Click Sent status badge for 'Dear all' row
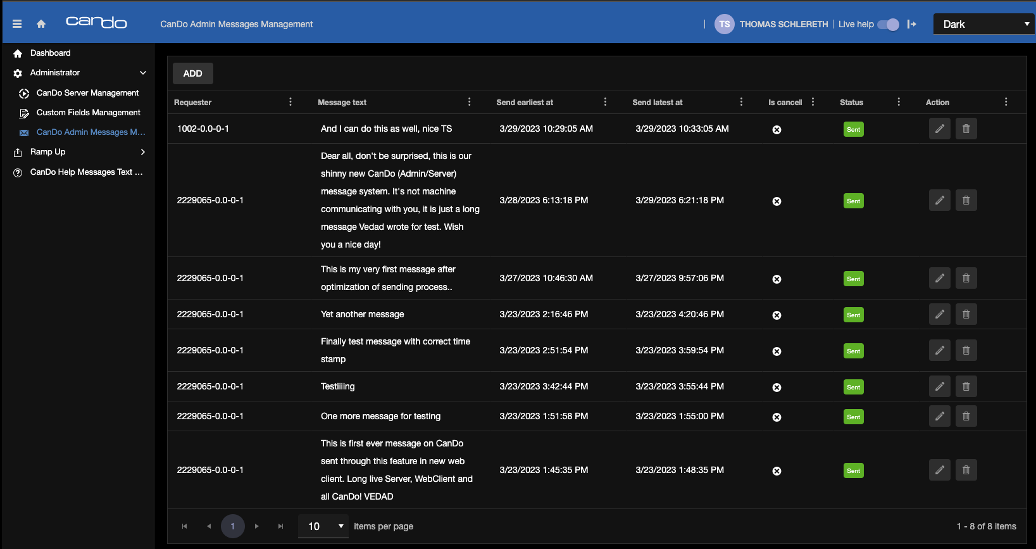This screenshot has width=1036, height=549. (x=854, y=201)
